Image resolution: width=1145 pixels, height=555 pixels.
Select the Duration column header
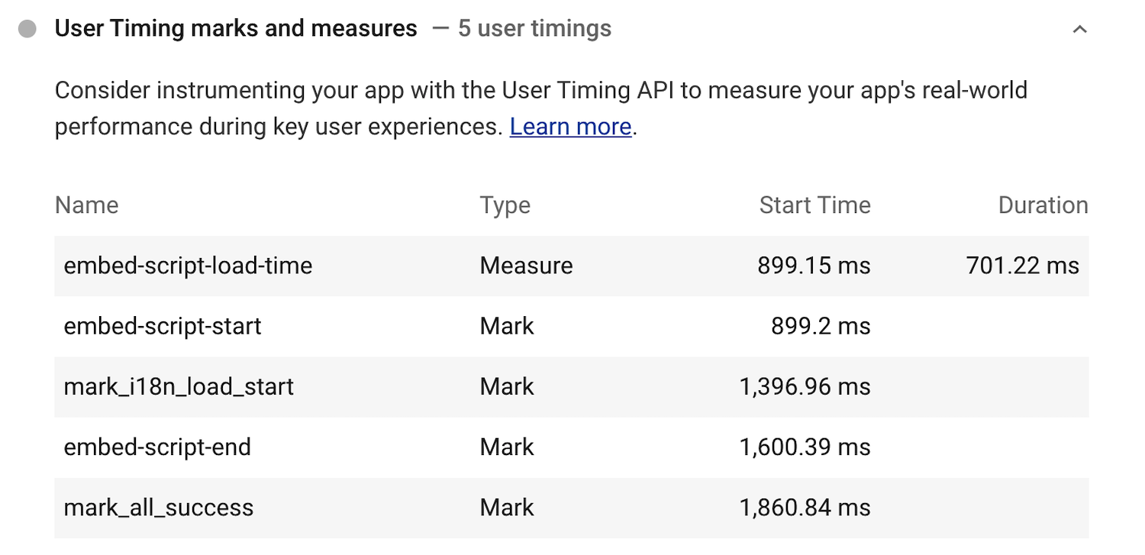coord(1043,205)
